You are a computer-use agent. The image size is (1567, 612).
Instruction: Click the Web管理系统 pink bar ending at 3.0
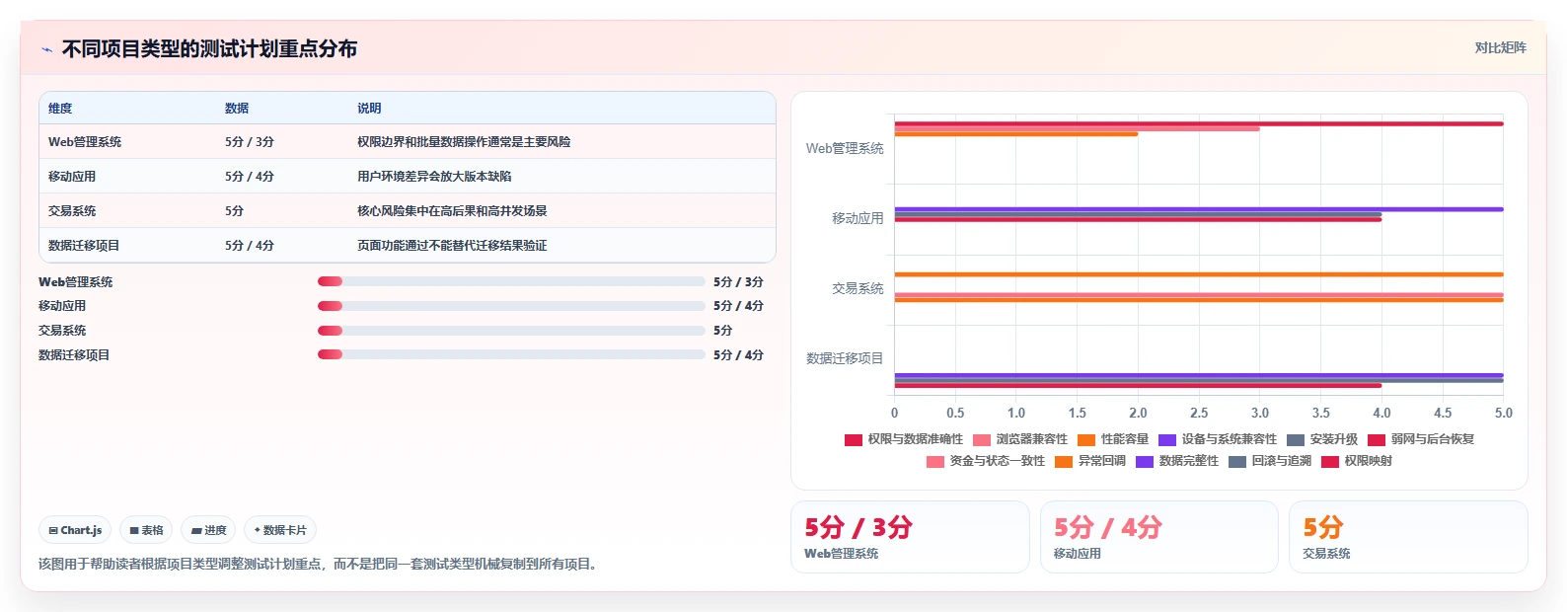pyautogui.click(x=1077, y=128)
